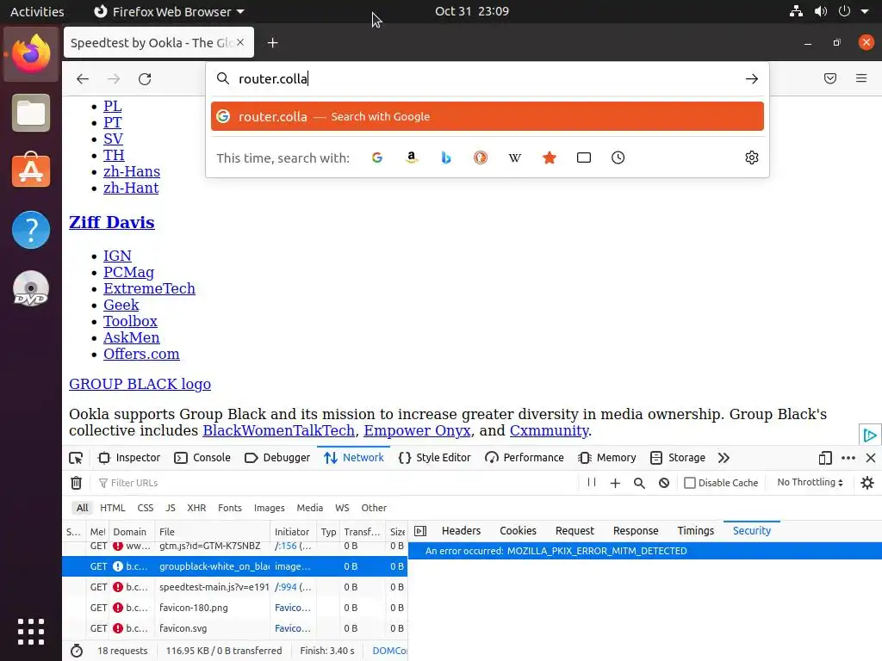Click the AdChoices icon on page
This screenshot has height=661, width=882.
coord(870,435)
